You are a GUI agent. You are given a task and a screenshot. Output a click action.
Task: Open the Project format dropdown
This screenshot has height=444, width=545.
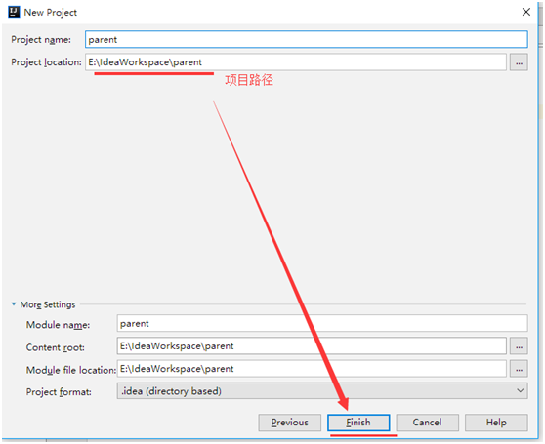[322, 391]
